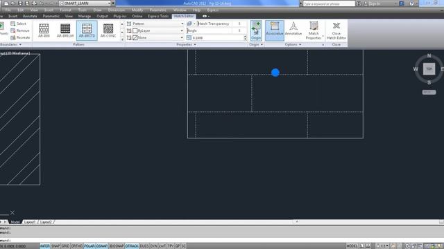Image resolution: width=444 pixels, height=249 pixels.
Task: Click the Help question mark icon
Action: pos(411,3)
